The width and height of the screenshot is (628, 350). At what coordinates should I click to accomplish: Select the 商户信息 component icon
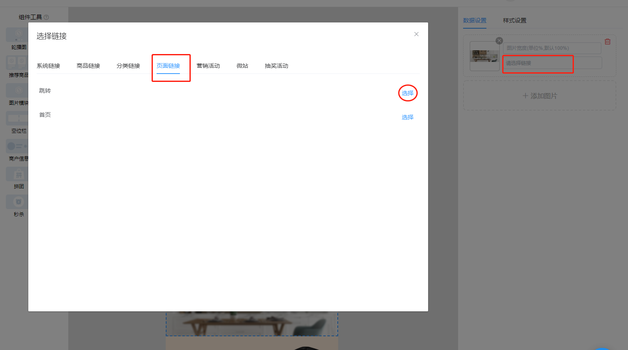click(x=17, y=146)
